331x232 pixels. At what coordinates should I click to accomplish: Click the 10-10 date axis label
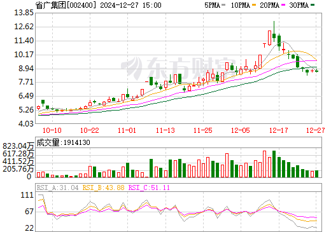pos(52,130)
